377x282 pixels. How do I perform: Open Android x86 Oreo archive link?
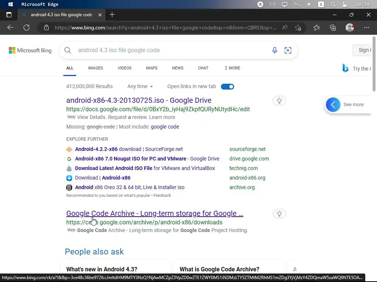coord(130,187)
